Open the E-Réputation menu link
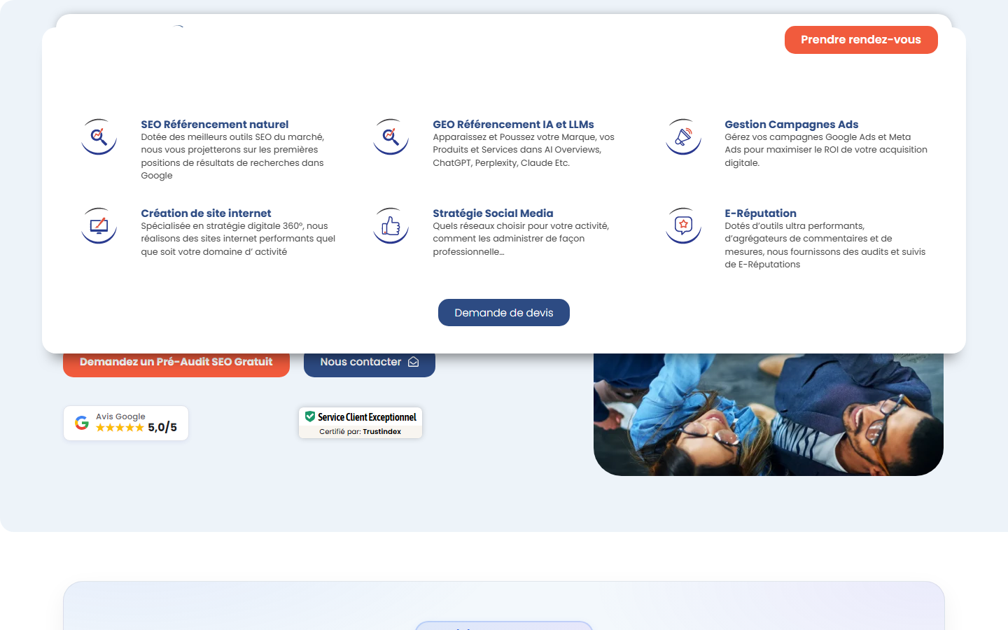Screen dimensions: 1008x630 [x=761, y=213]
